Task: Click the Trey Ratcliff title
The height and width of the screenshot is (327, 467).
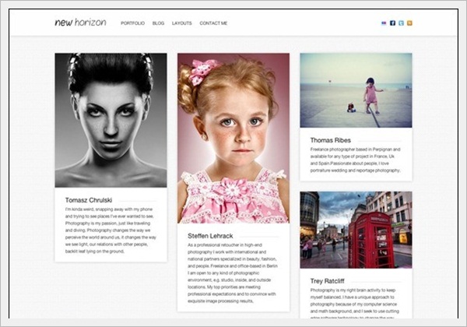Action: (x=327, y=281)
